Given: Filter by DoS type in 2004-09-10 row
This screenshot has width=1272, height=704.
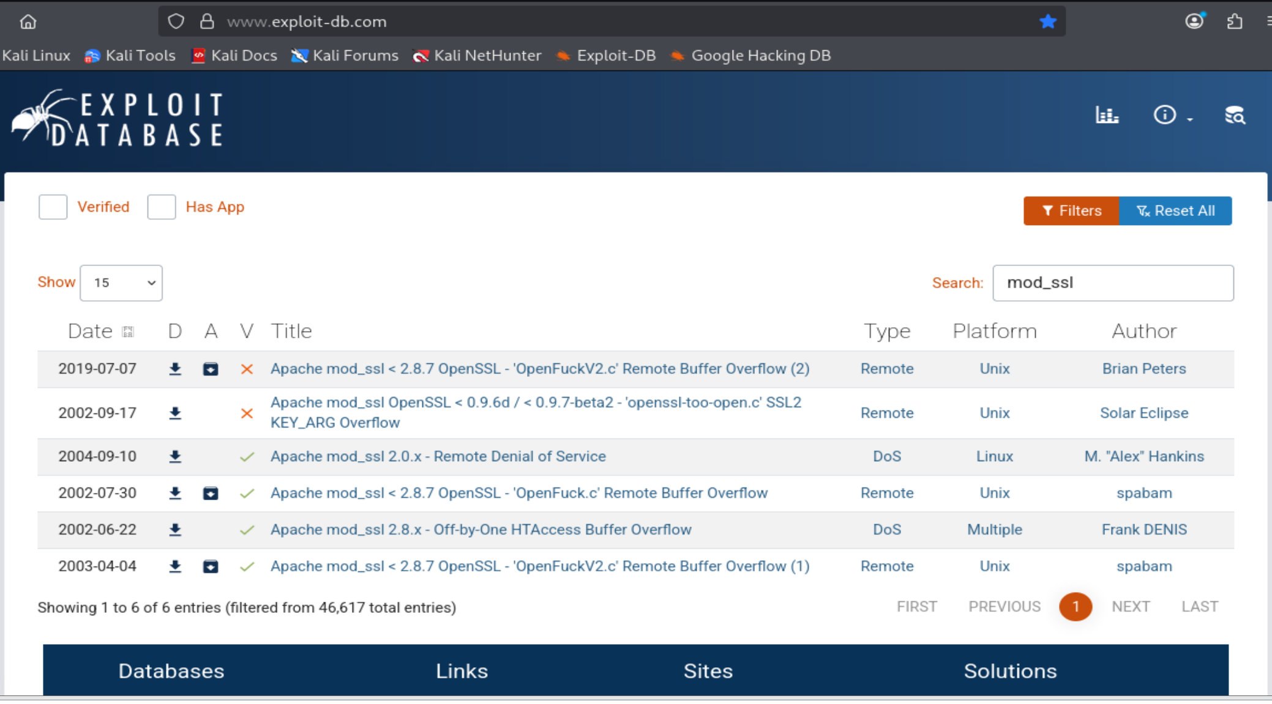Looking at the screenshot, I should click(886, 456).
